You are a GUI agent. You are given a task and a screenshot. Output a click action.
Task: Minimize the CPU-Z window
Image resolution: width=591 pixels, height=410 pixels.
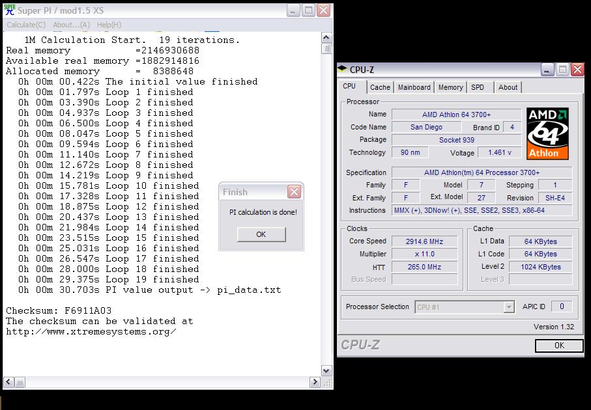pos(547,69)
